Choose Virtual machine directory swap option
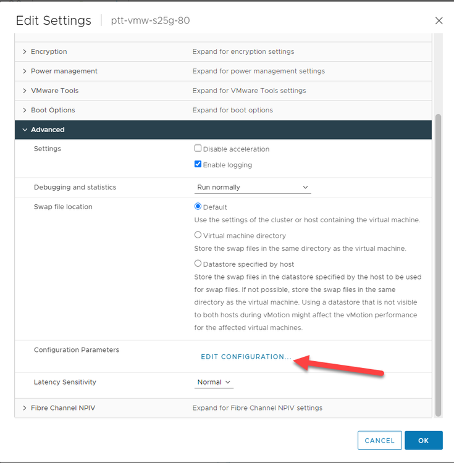Screen dimensions: 454x463 [x=198, y=235]
